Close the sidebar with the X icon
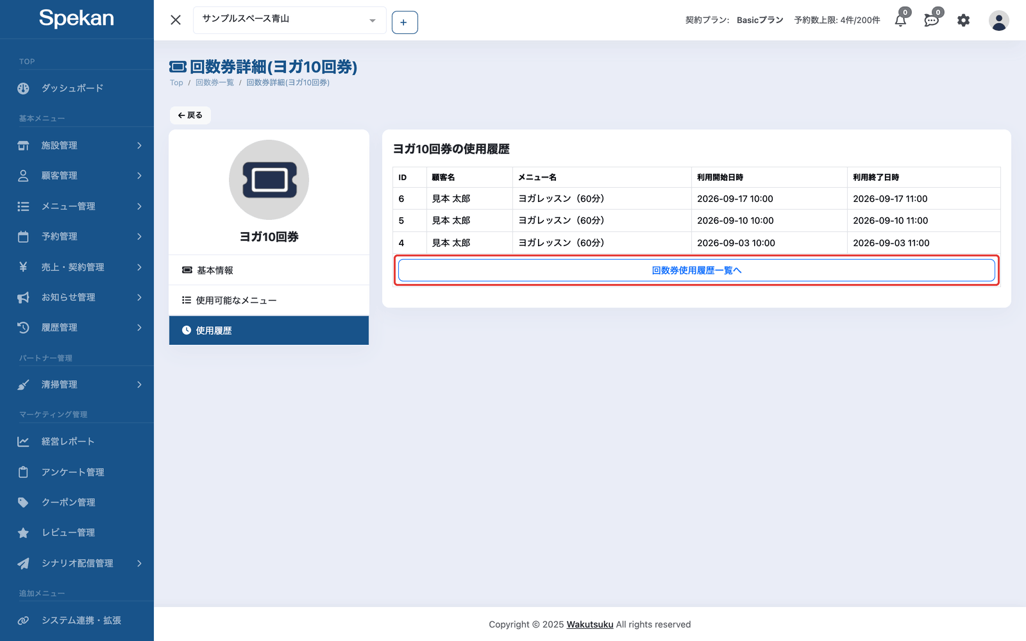This screenshot has width=1026, height=641. (176, 20)
